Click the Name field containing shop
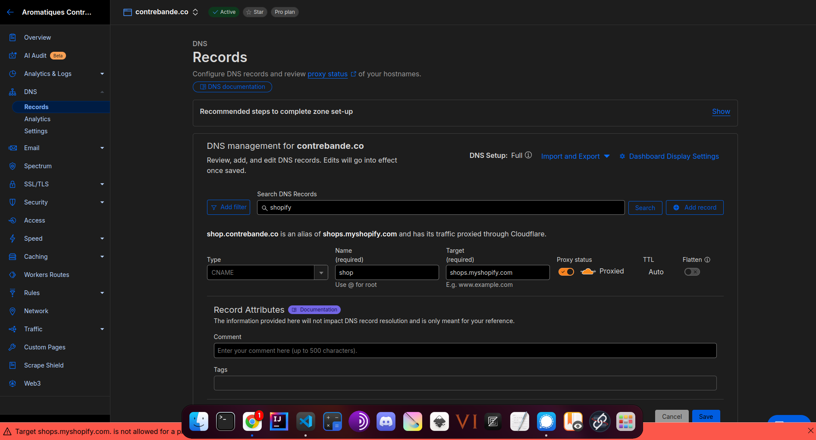 pos(387,273)
